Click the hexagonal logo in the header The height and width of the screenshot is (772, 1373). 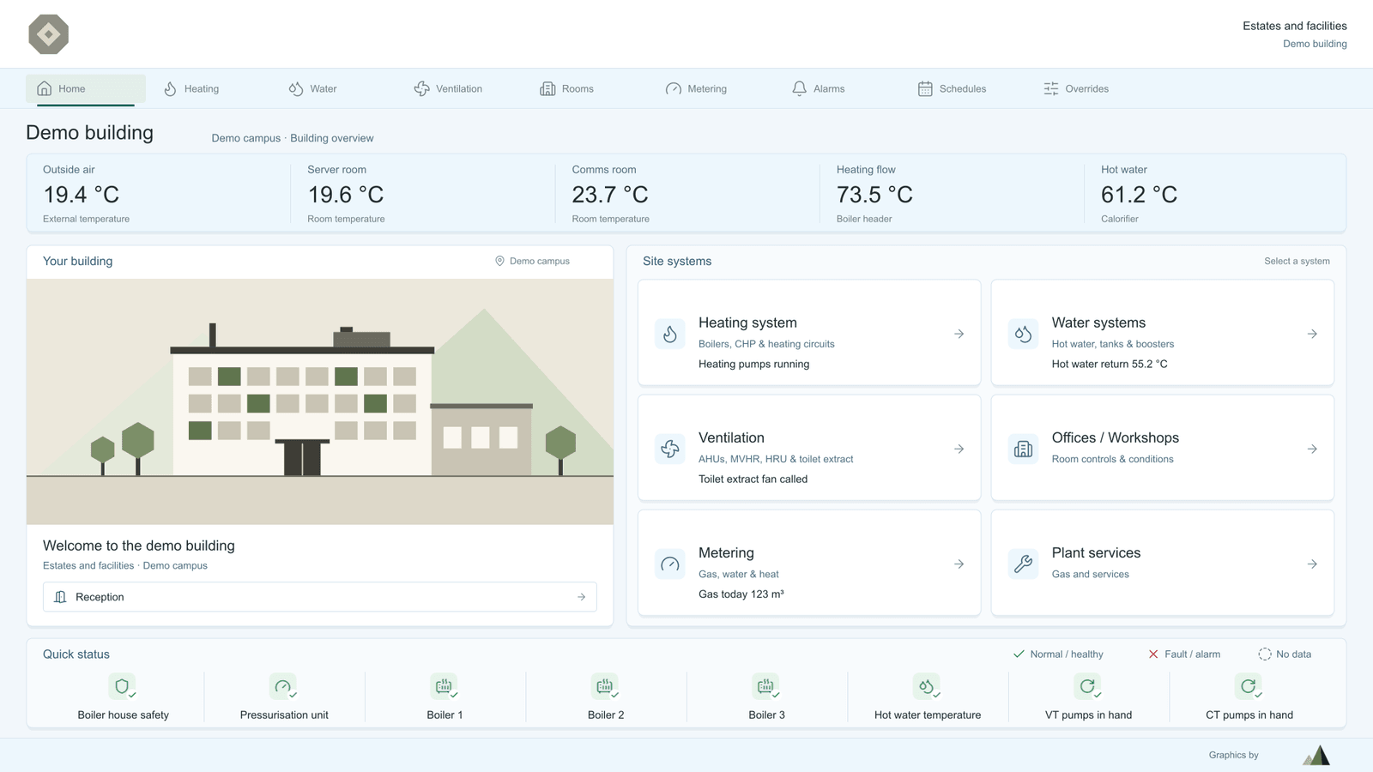click(x=49, y=34)
